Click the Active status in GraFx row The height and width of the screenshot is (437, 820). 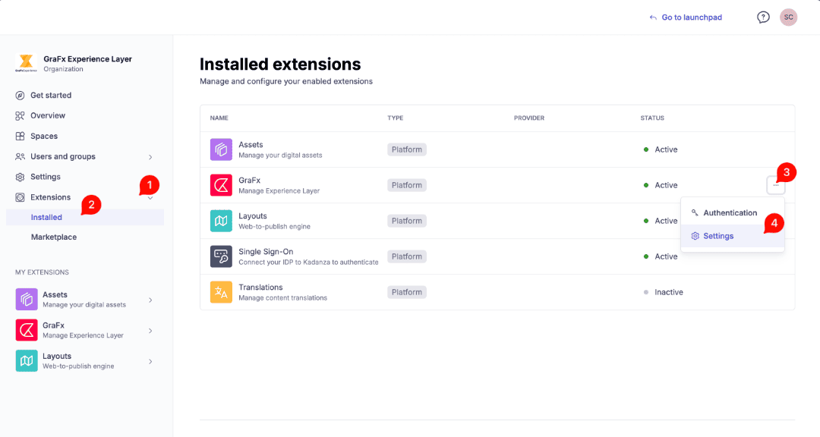[661, 185]
